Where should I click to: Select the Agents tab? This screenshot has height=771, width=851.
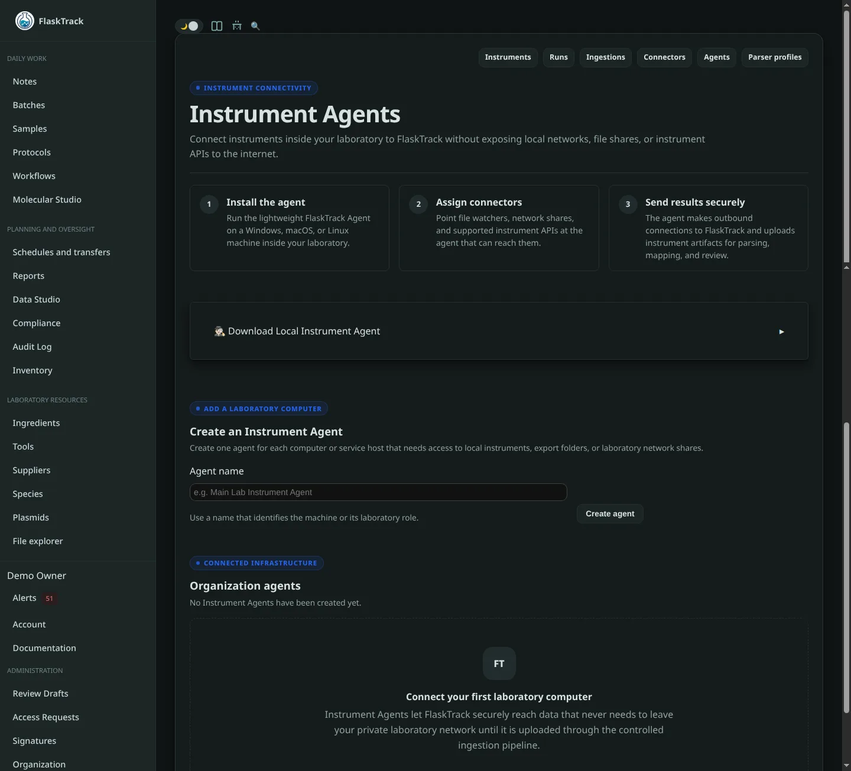coord(716,57)
